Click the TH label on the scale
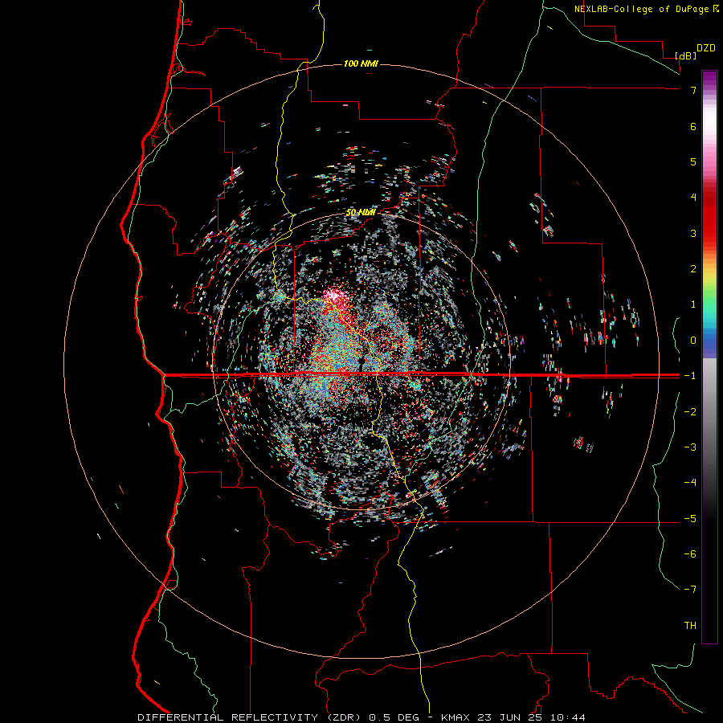This screenshot has width=723, height=723. [x=690, y=625]
